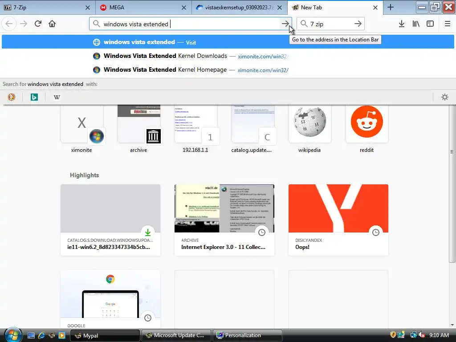Viewport: 456px width, 342px height.
Task: Select 'windows vista extended — Visit' suggestion
Action: (228, 42)
